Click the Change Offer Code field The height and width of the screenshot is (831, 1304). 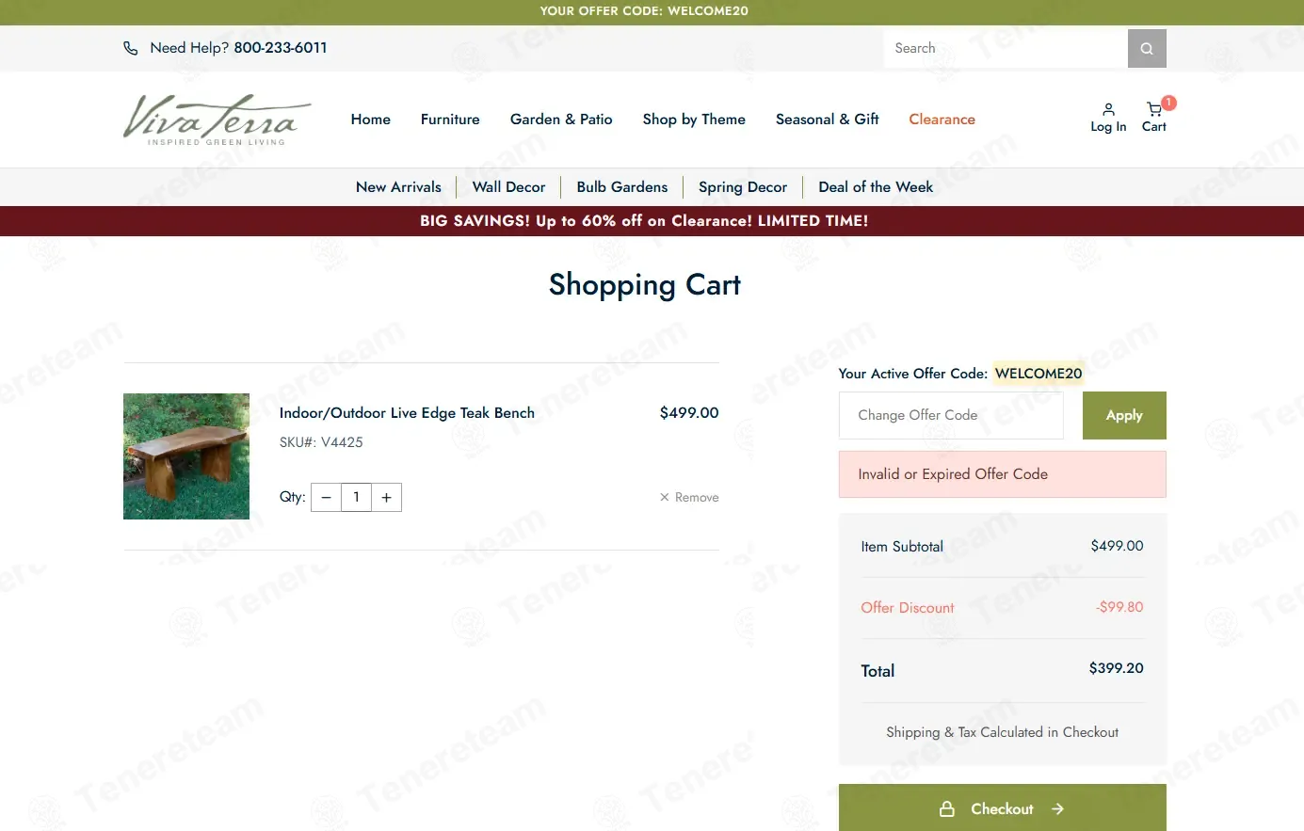pos(951,415)
